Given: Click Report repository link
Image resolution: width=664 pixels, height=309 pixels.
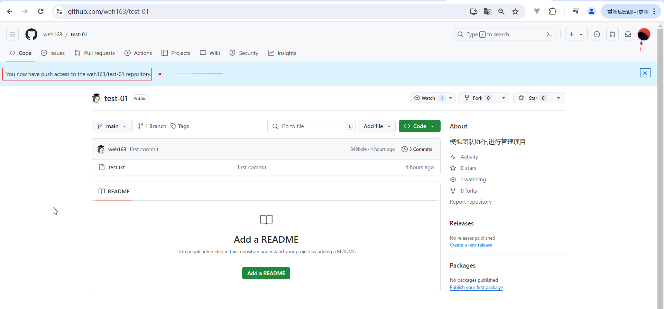Looking at the screenshot, I should point(471,202).
